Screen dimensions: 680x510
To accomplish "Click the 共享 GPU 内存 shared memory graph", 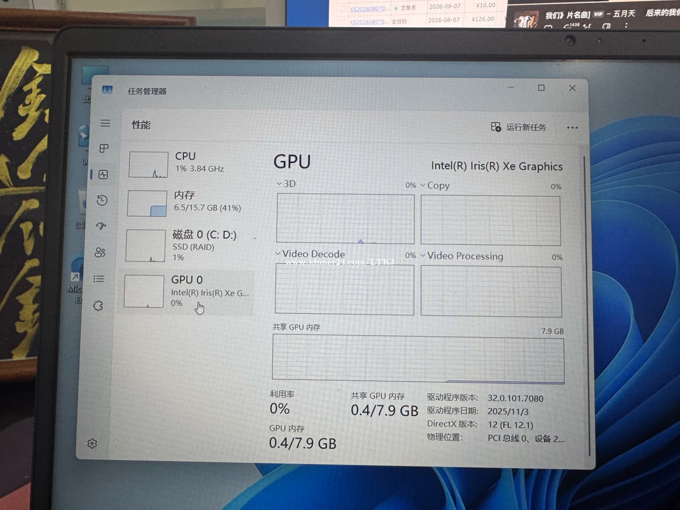I will click(418, 359).
